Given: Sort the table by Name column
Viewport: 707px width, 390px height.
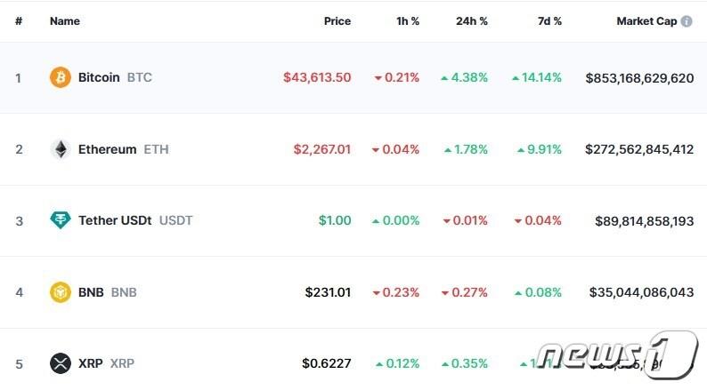Looking at the screenshot, I should 64,21.
